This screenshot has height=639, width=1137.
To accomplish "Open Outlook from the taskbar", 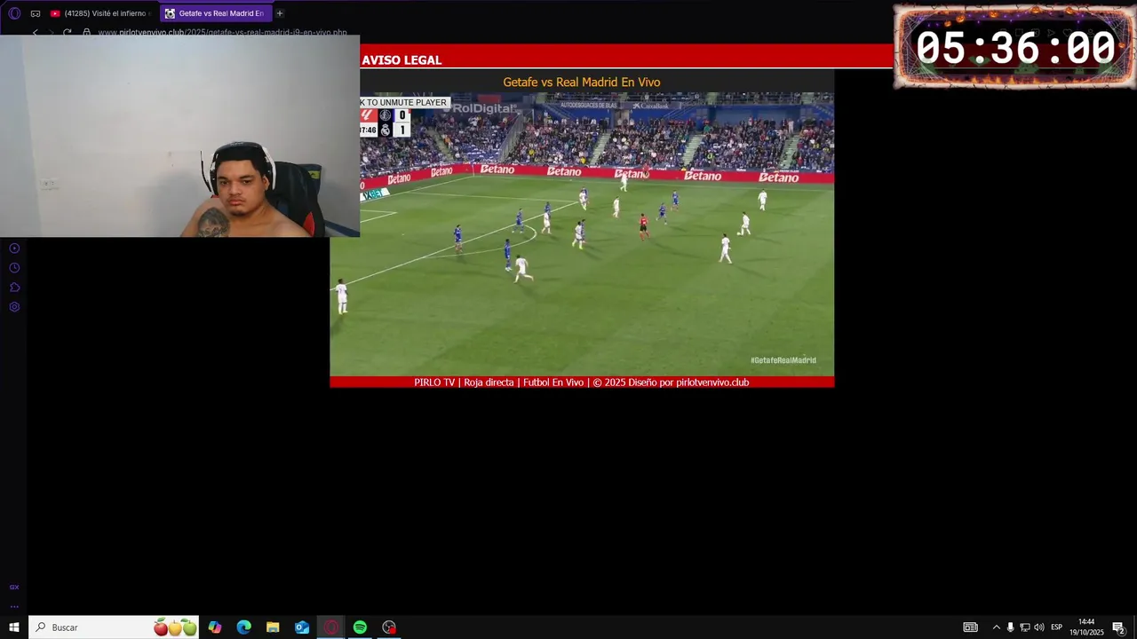I will point(302,627).
